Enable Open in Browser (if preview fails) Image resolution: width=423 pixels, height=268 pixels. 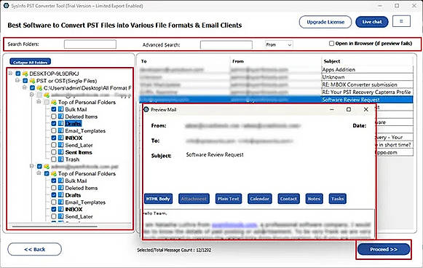[x=331, y=44]
